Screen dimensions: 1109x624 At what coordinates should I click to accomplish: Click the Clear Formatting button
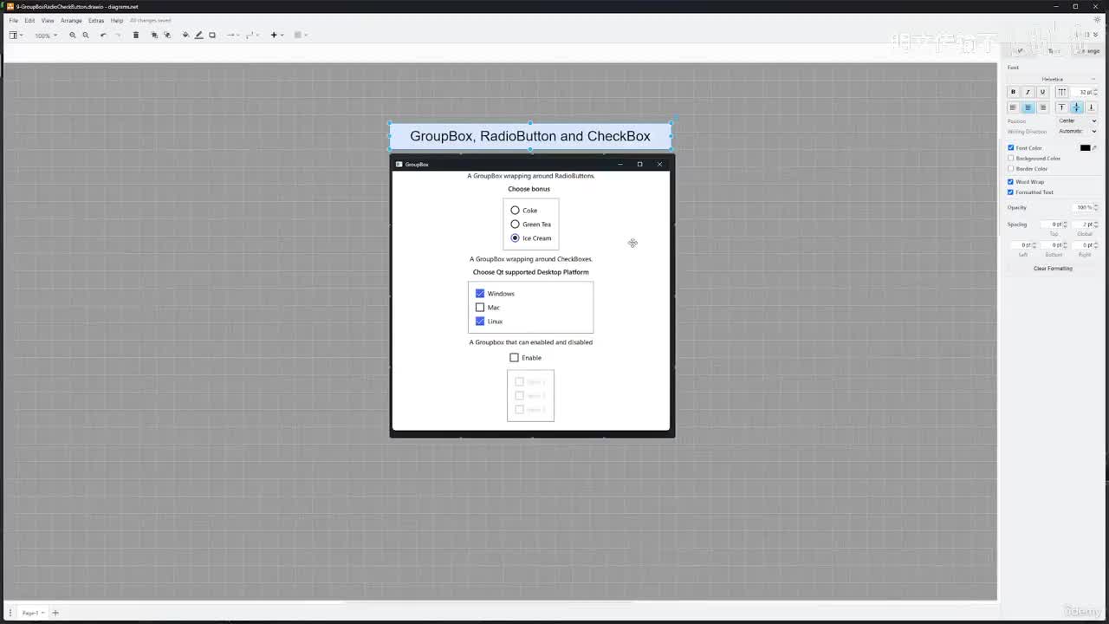(x=1053, y=269)
